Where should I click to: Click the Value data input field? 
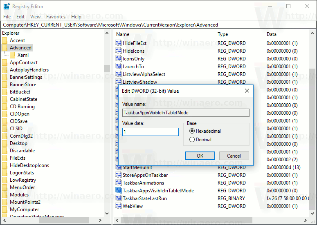click(x=151, y=132)
